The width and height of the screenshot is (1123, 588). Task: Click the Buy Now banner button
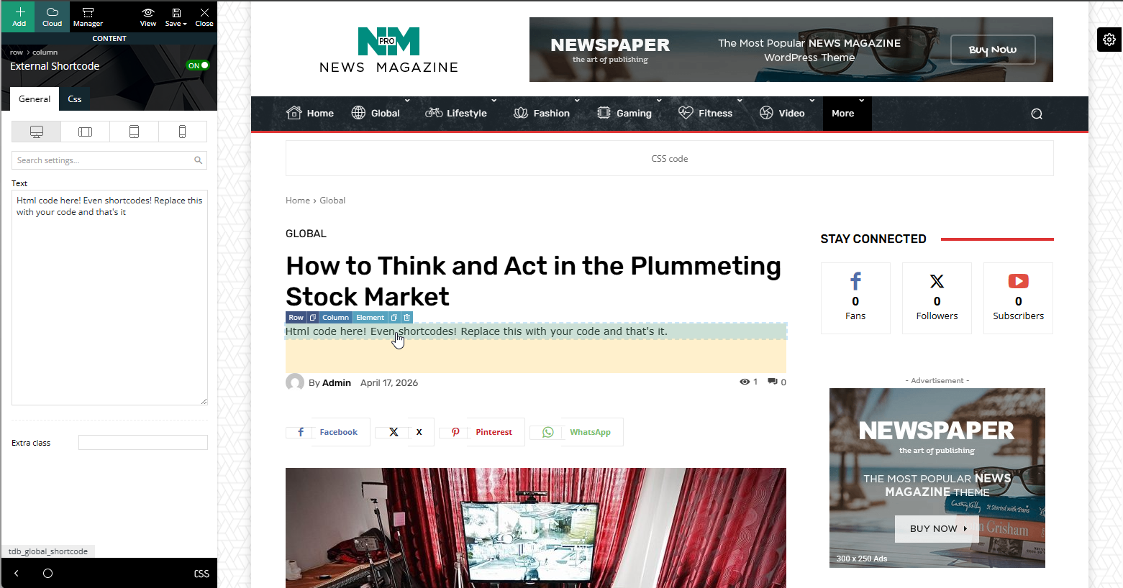tap(993, 50)
